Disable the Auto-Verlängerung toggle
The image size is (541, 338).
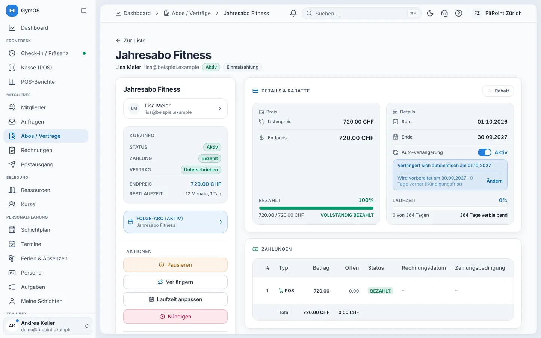(485, 152)
